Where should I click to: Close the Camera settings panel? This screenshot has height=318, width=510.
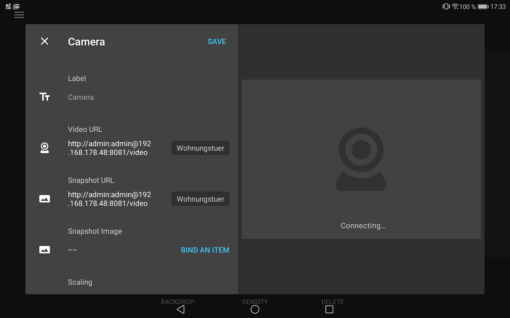point(44,41)
